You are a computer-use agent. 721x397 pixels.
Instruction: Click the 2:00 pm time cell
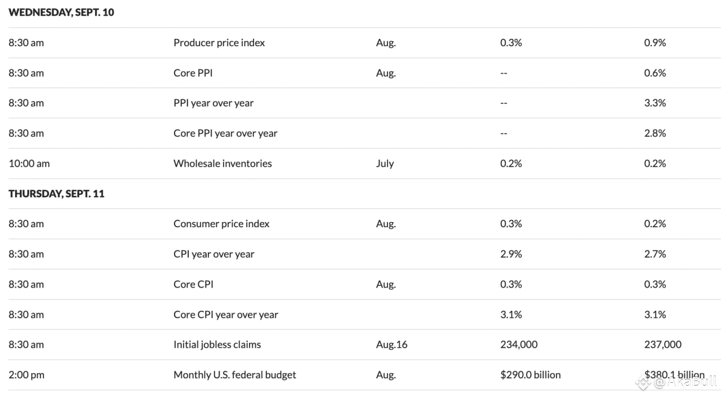tap(26, 375)
